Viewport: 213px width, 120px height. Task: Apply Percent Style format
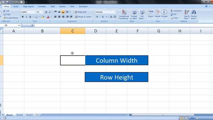point(103,17)
